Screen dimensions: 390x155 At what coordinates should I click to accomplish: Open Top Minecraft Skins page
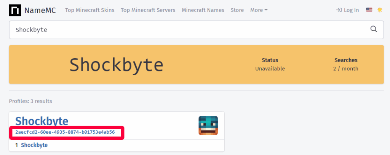point(90,10)
